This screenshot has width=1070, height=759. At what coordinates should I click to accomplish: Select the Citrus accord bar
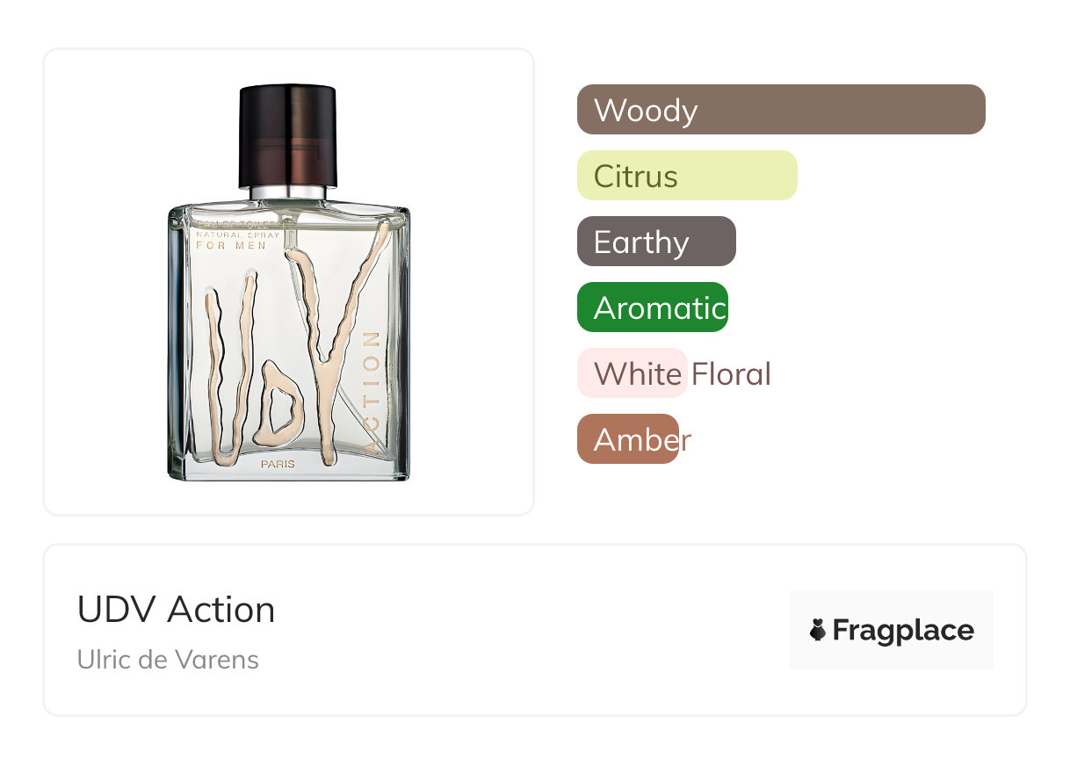coord(686,176)
